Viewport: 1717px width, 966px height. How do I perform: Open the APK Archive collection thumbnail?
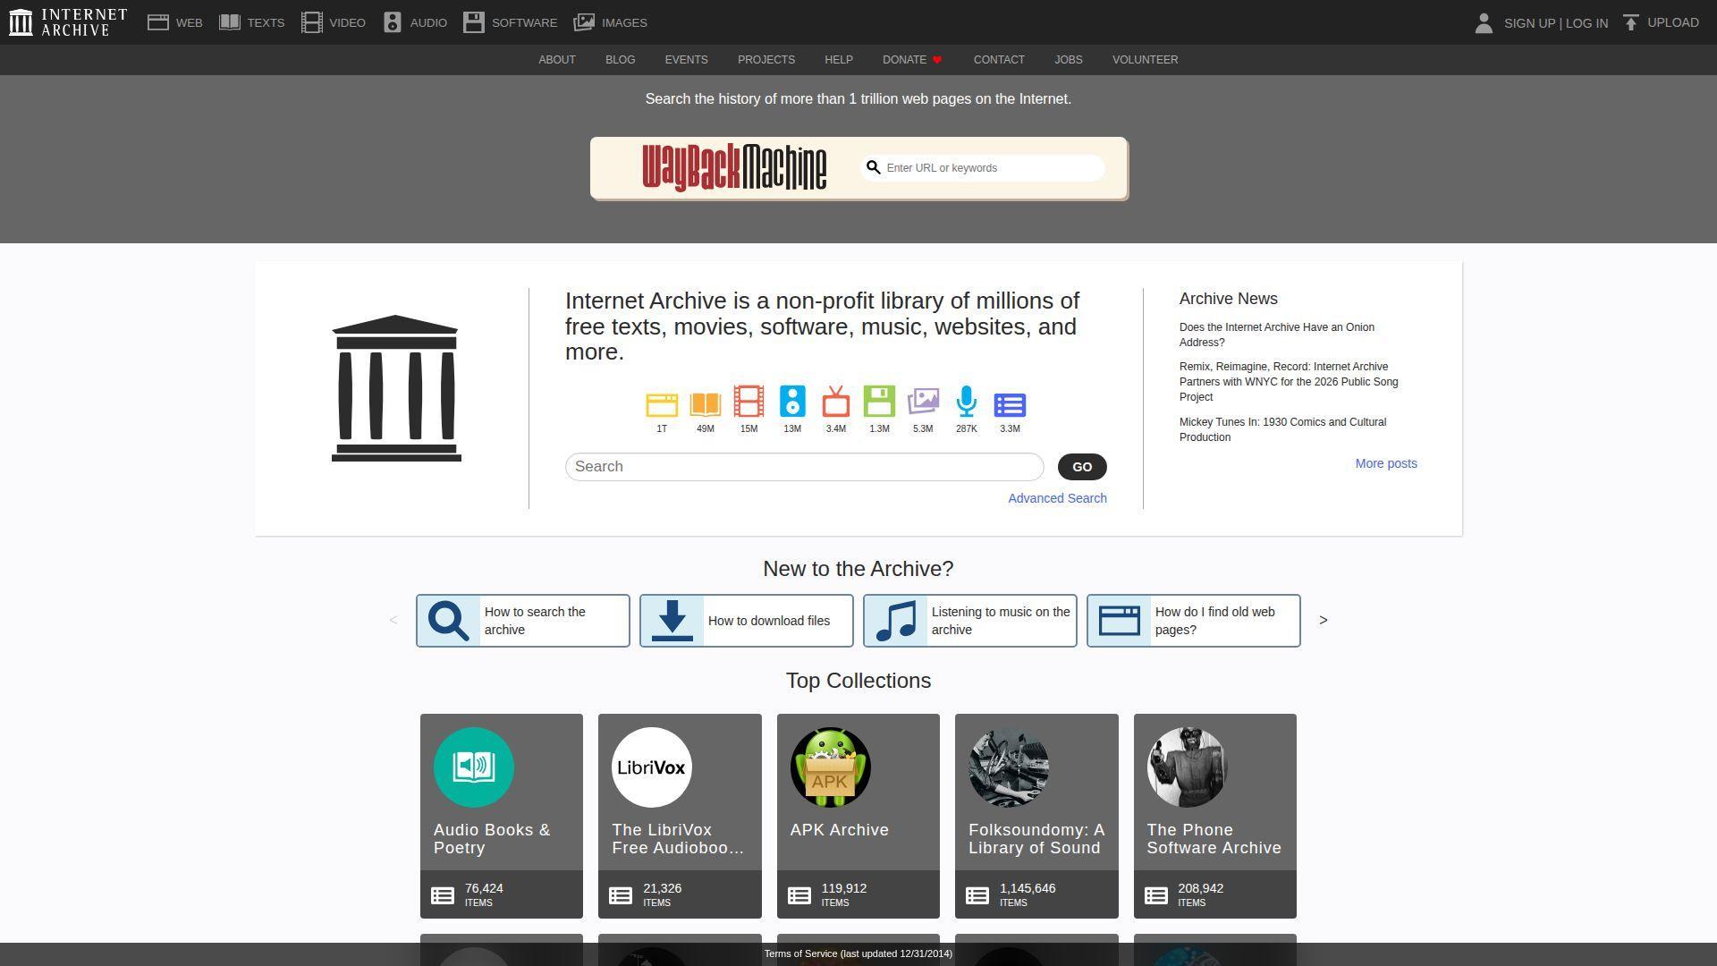(x=830, y=767)
